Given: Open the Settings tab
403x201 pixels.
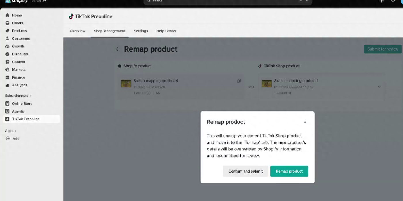Looking at the screenshot, I should (141, 31).
